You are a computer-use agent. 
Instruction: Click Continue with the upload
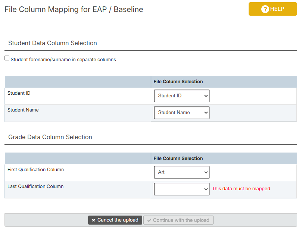point(178,220)
